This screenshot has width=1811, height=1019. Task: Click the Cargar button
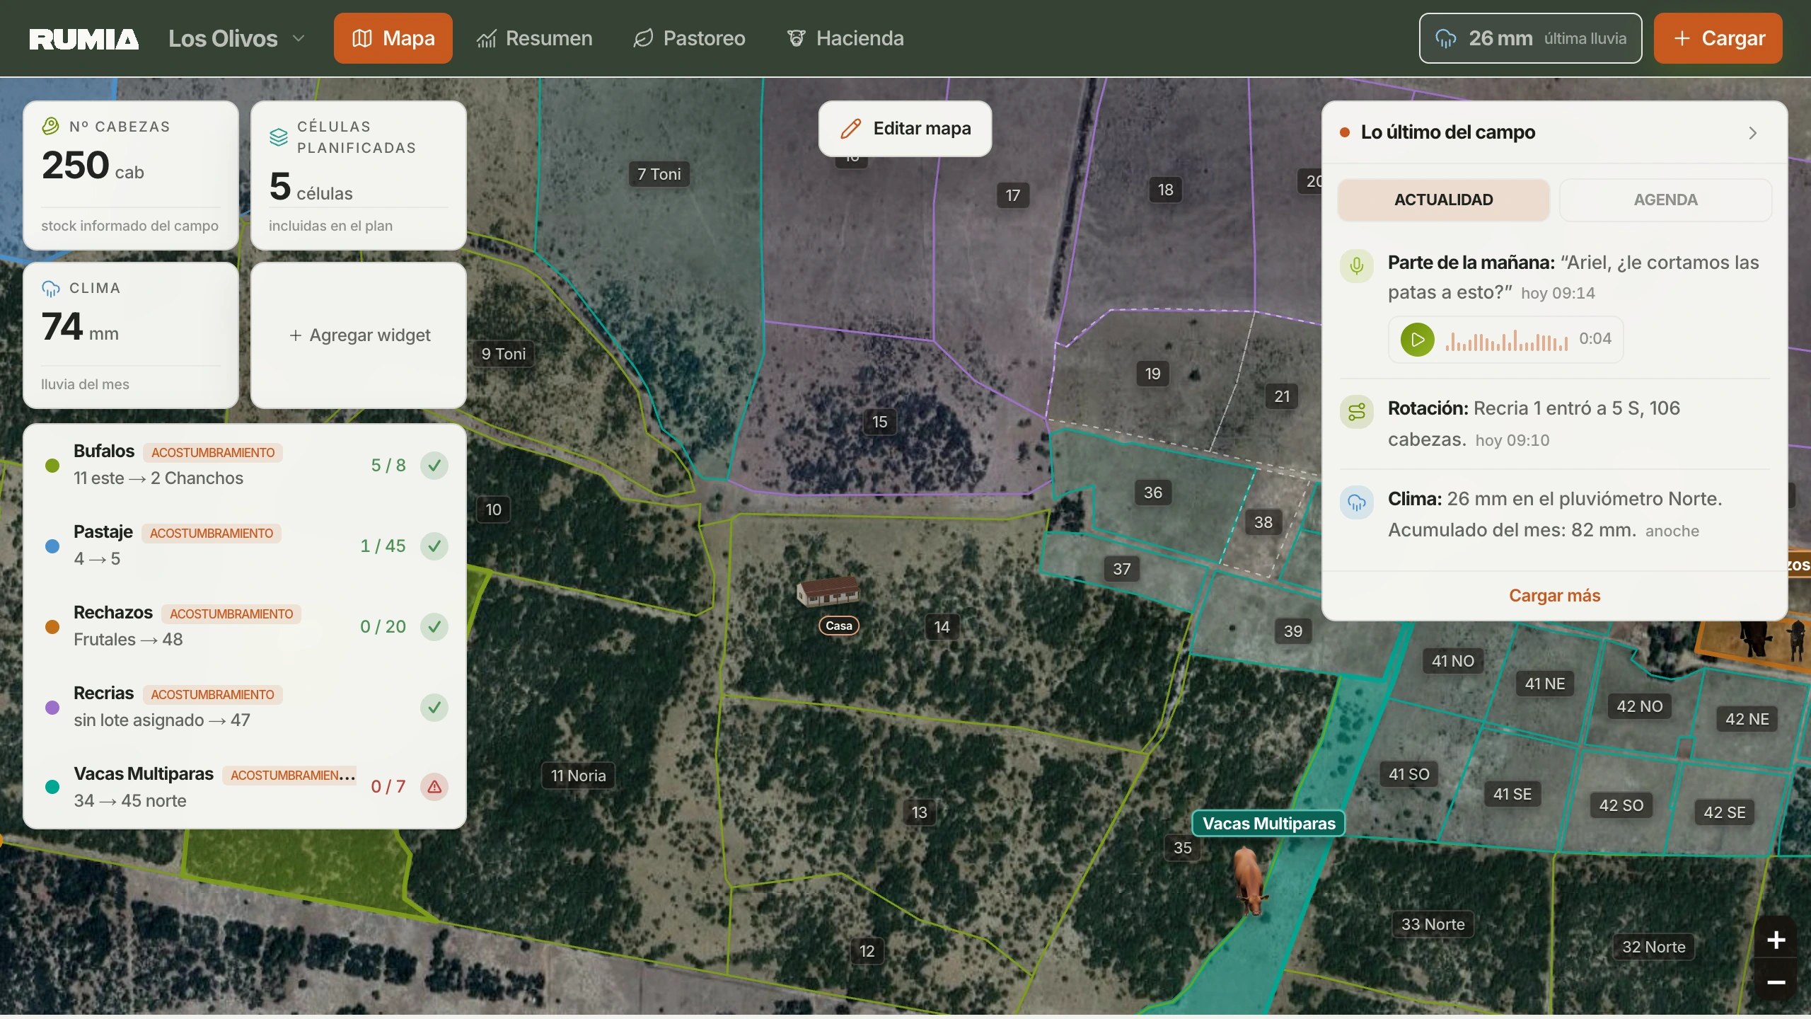[x=1718, y=38]
